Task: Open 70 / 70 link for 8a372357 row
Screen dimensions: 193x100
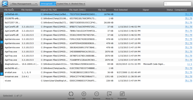Action: [188, 23]
